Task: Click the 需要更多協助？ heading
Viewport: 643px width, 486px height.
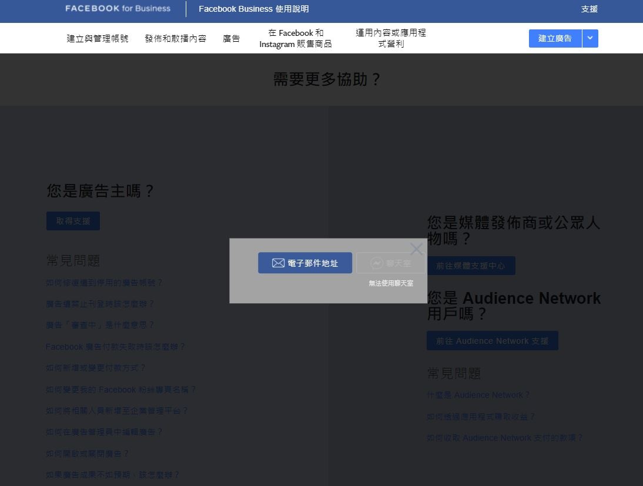Action: (x=327, y=79)
